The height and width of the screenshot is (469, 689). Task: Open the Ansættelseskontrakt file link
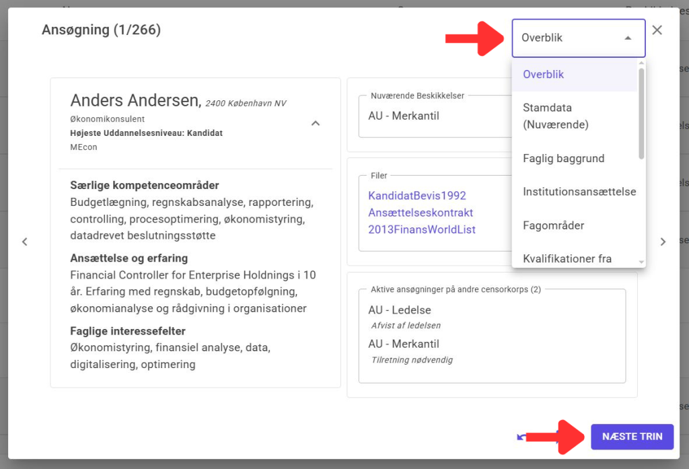point(420,213)
